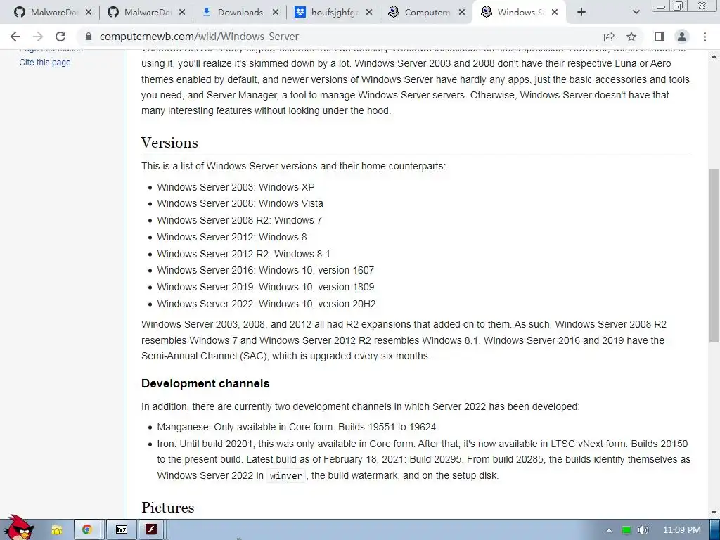
Task: Open Chrome from the taskbar
Action: (86, 530)
